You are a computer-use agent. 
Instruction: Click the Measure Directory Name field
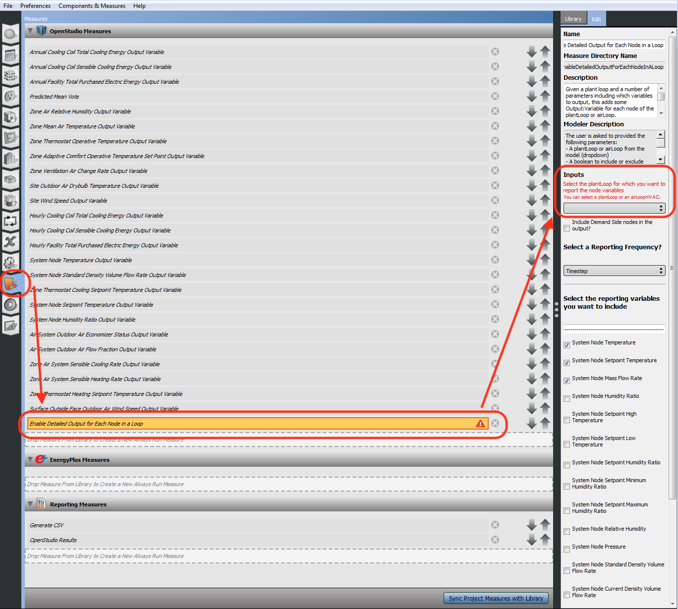[614, 66]
